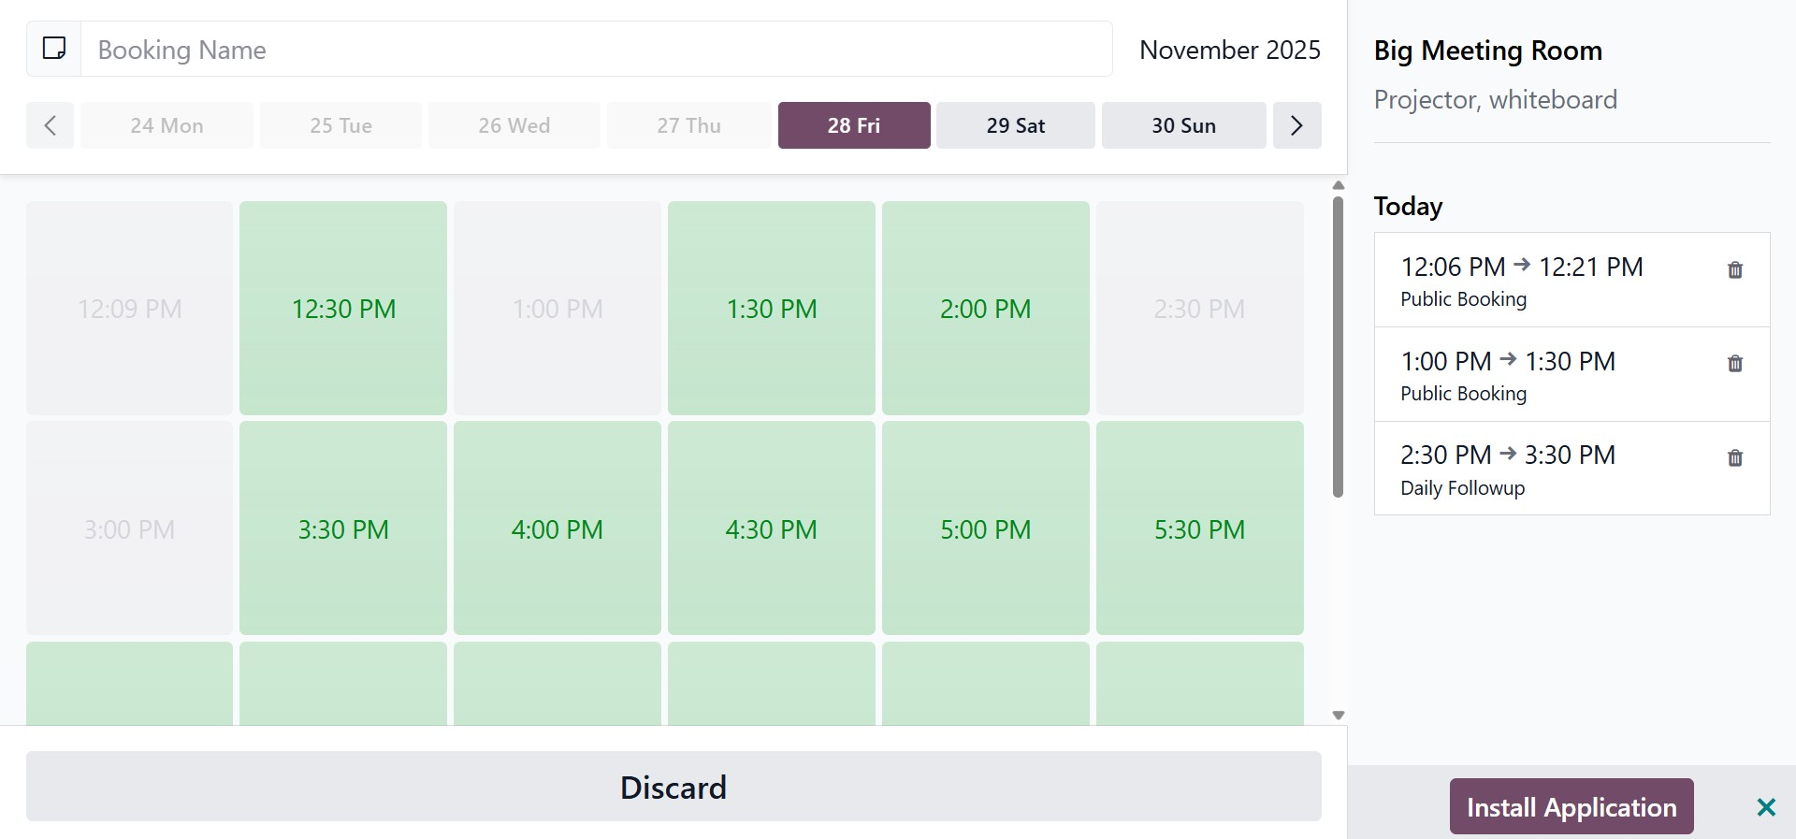Select the 4:00 PM time slot
The width and height of the screenshot is (1796, 839).
[557, 529]
